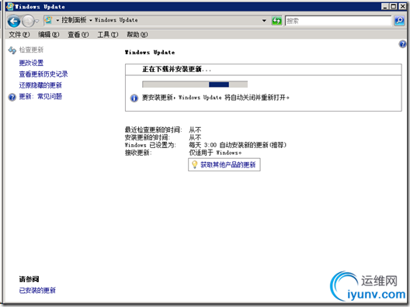Maximize the Windows Update window
This screenshot has height=307, width=410.
(393, 6)
